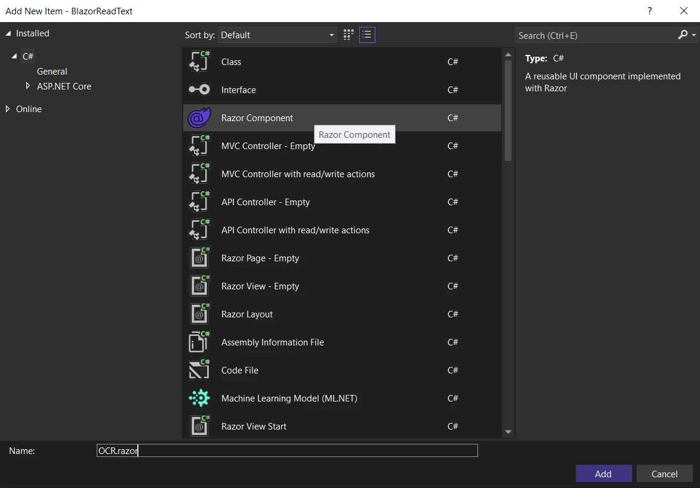Click the template list scrollbar down arrow
The height and width of the screenshot is (488, 700).
(x=508, y=431)
